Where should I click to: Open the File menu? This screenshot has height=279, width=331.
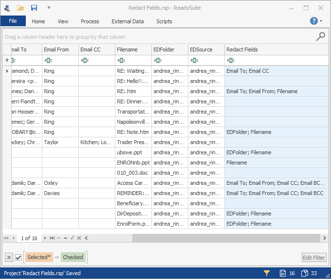click(13, 21)
